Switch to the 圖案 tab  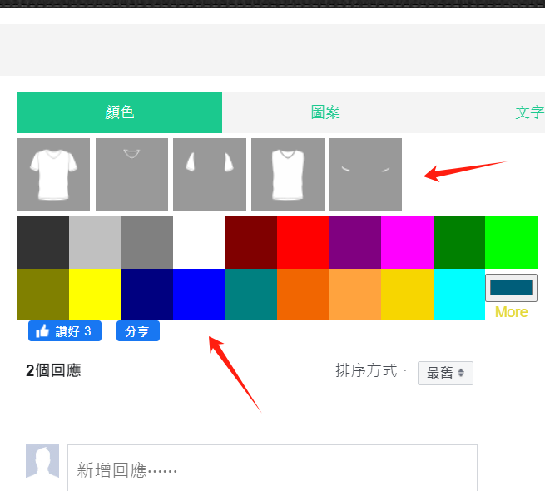325,112
